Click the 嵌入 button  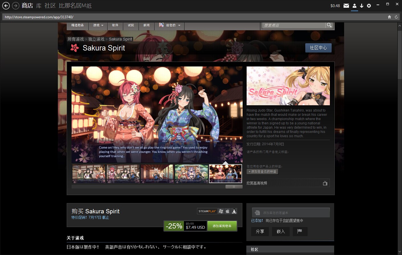click(281, 231)
